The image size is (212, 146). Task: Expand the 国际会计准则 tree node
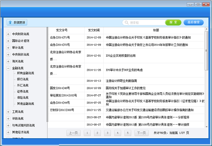(8, 41)
